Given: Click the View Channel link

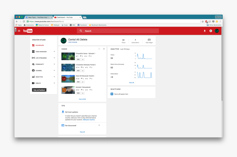Looking at the screenshot, I should 73,42.
